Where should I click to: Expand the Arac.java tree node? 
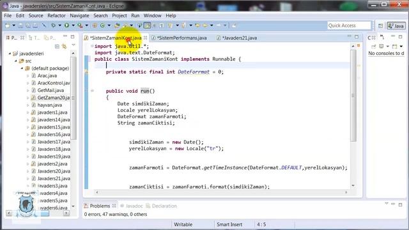[28, 75]
